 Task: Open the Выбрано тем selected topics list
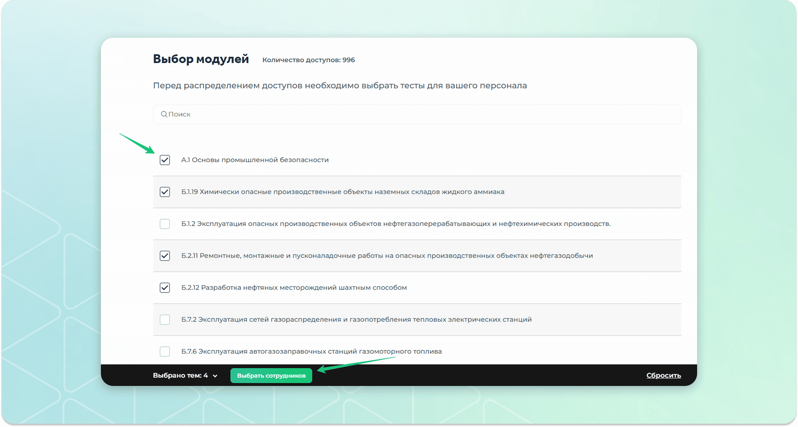pos(181,376)
